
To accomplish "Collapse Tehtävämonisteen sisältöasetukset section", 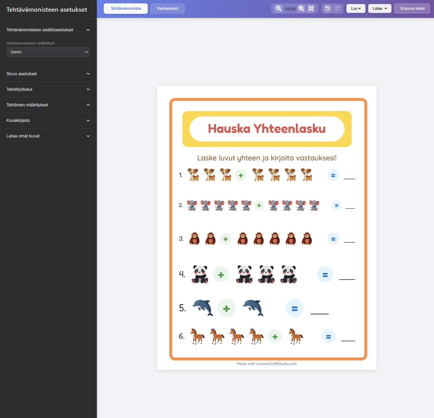I will (48, 30).
